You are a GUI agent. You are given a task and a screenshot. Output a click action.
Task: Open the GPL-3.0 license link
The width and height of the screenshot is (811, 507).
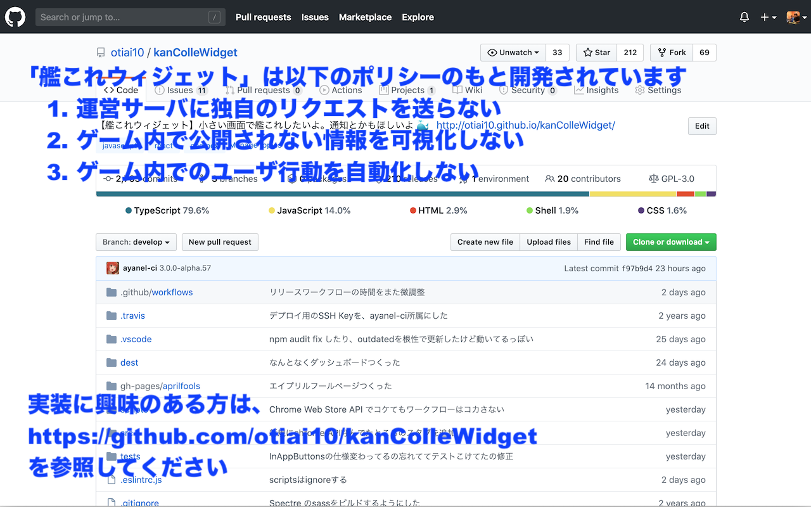[x=672, y=179]
